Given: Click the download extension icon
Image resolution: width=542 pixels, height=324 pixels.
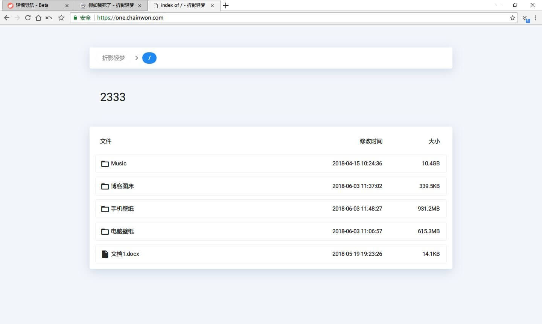Looking at the screenshot, I should (525, 18).
